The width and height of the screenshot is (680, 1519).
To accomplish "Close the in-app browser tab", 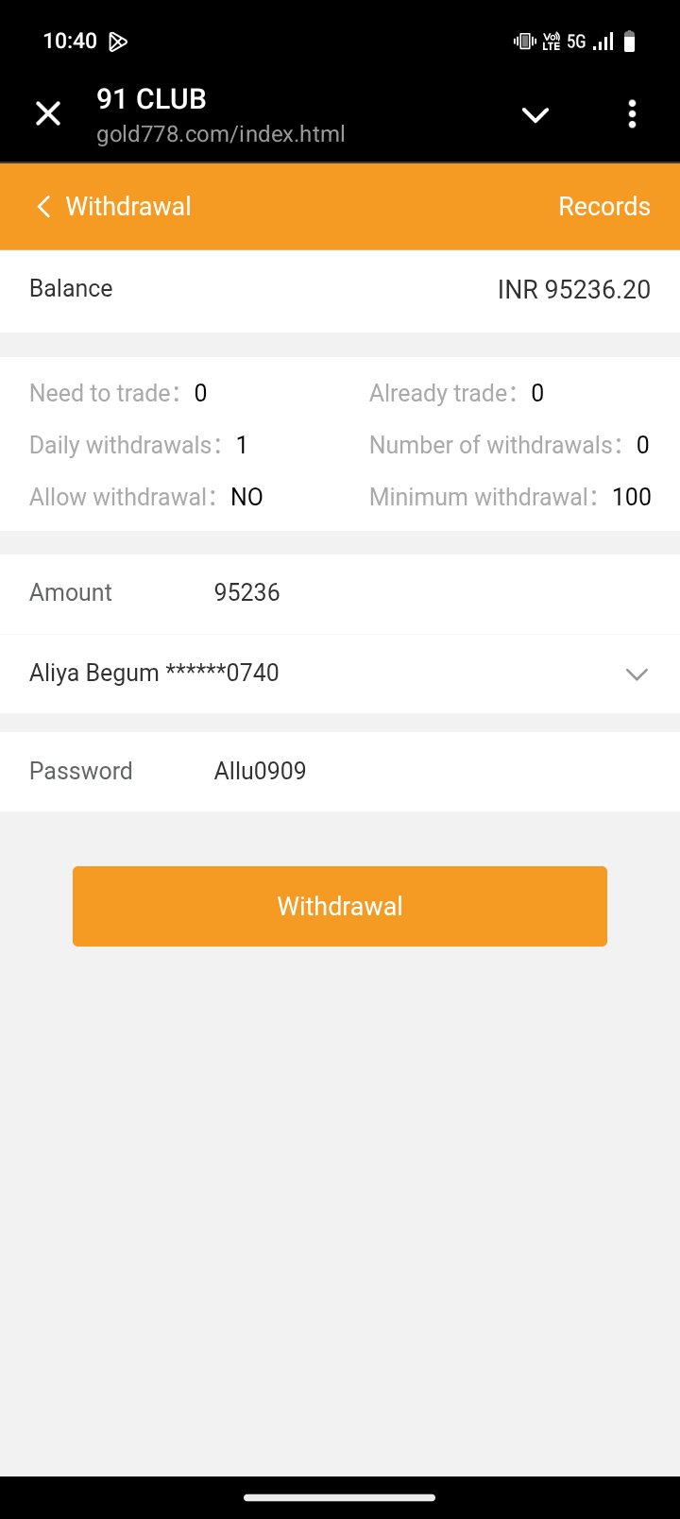I will pos(48,114).
